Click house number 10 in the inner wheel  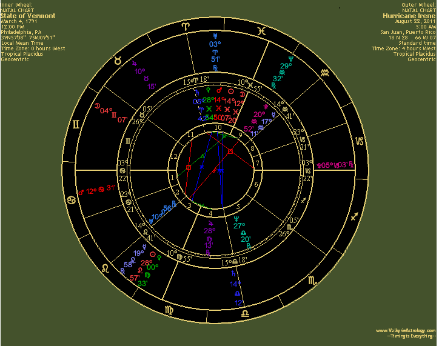tap(217, 127)
